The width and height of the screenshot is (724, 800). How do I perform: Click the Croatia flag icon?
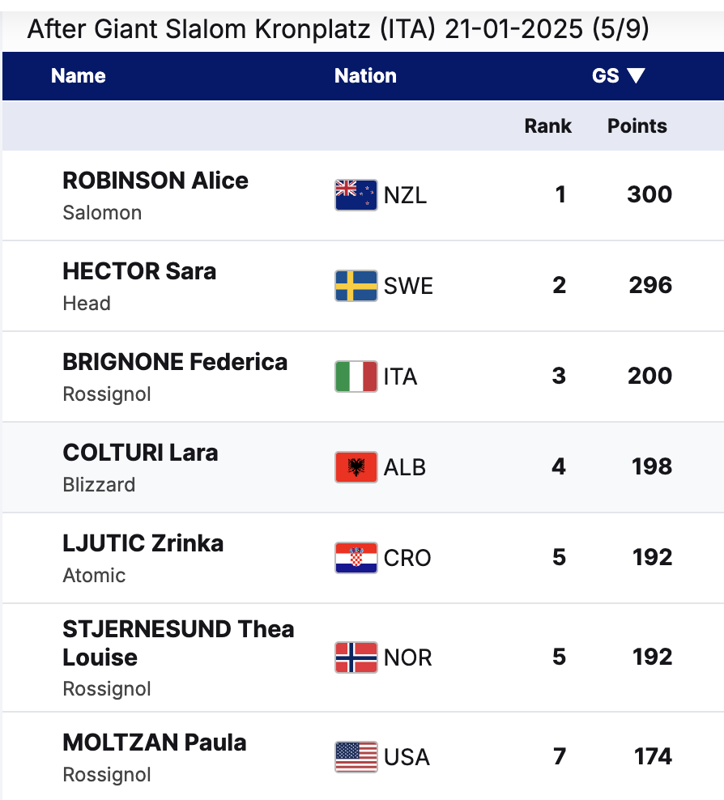point(356,558)
